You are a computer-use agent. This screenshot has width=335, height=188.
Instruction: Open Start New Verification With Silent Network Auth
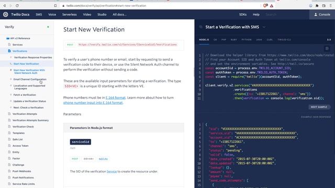29,72
